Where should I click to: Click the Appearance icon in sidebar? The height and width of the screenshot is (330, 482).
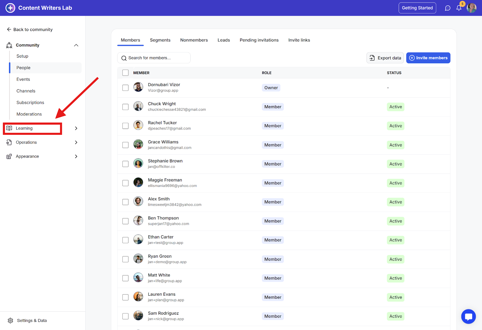click(9, 156)
